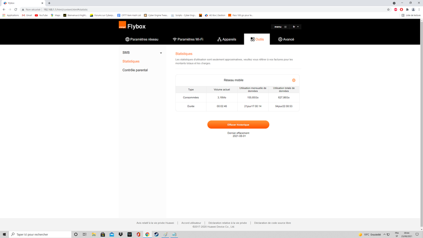Open Task View in taskbar
Viewport: 423px width, 238px height.
coord(85,235)
